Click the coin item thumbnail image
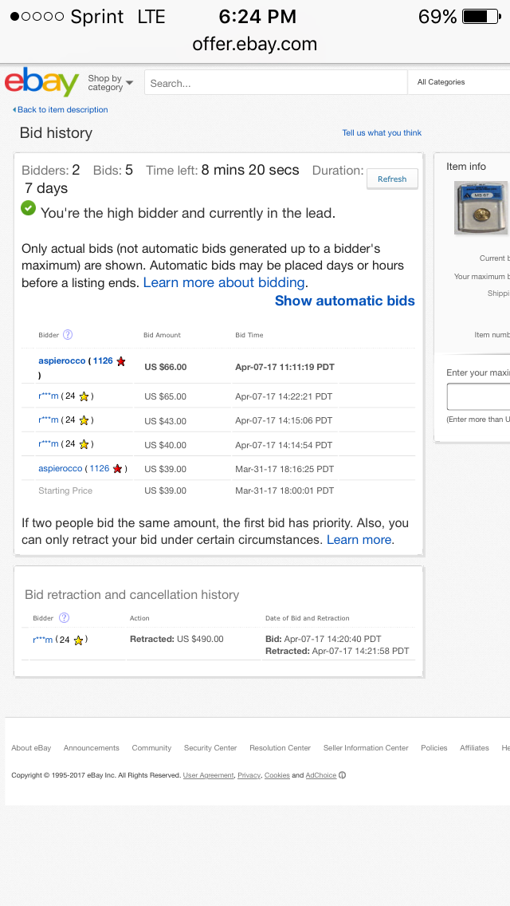The width and height of the screenshot is (510, 906). [481, 207]
